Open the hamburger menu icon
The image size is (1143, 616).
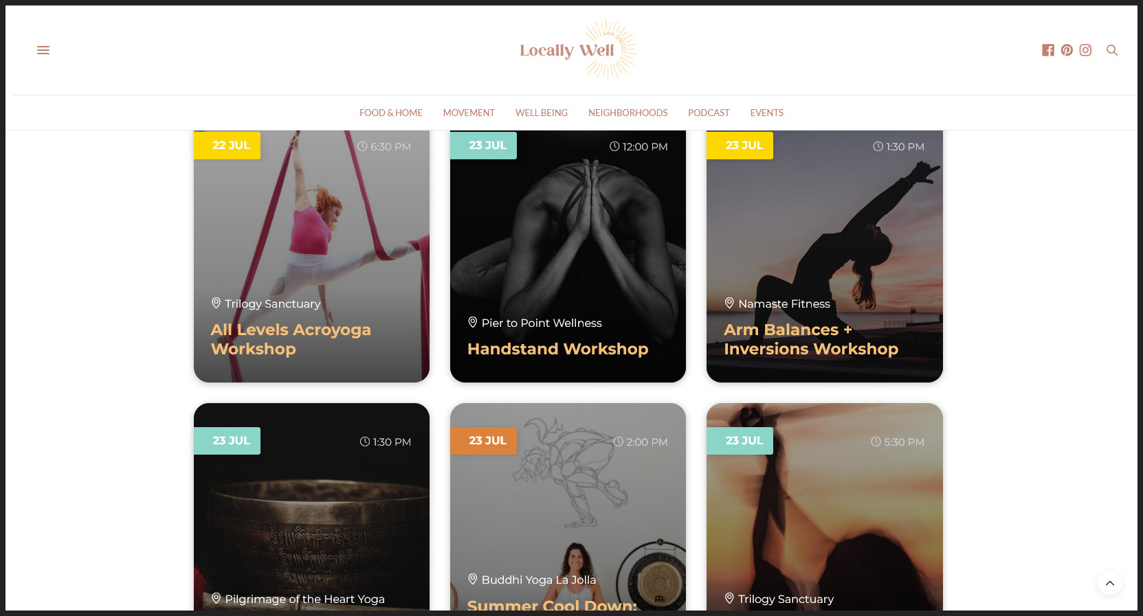click(43, 50)
